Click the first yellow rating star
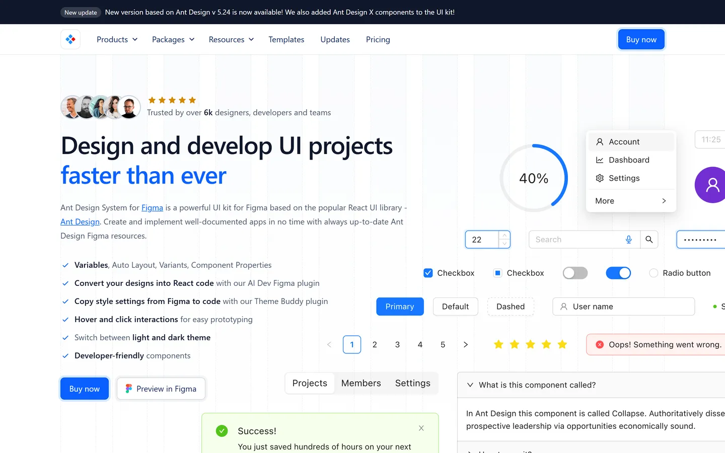 point(498,344)
